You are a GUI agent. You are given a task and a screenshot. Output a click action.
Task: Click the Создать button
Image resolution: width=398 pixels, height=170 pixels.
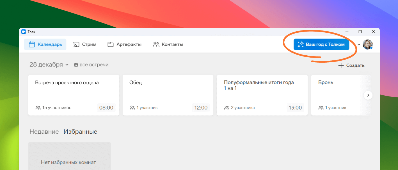point(351,65)
